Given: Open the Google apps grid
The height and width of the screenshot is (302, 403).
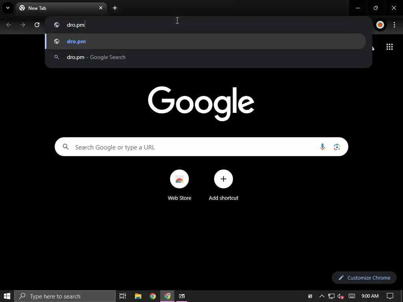Looking at the screenshot, I should click(x=390, y=47).
